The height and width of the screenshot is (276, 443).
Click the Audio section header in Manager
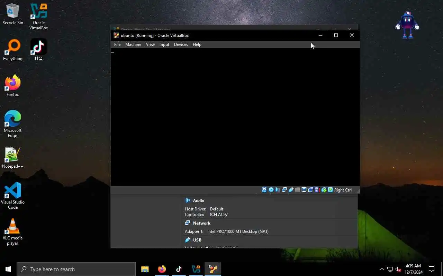[x=198, y=201]
